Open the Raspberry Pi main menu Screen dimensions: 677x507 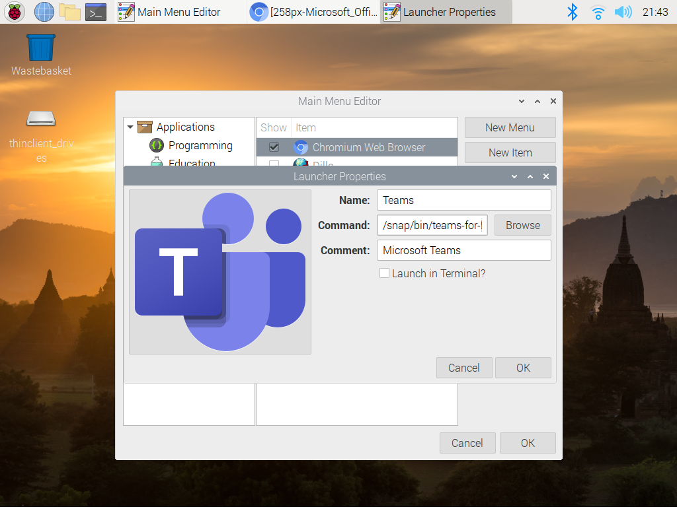pos(15,12)
